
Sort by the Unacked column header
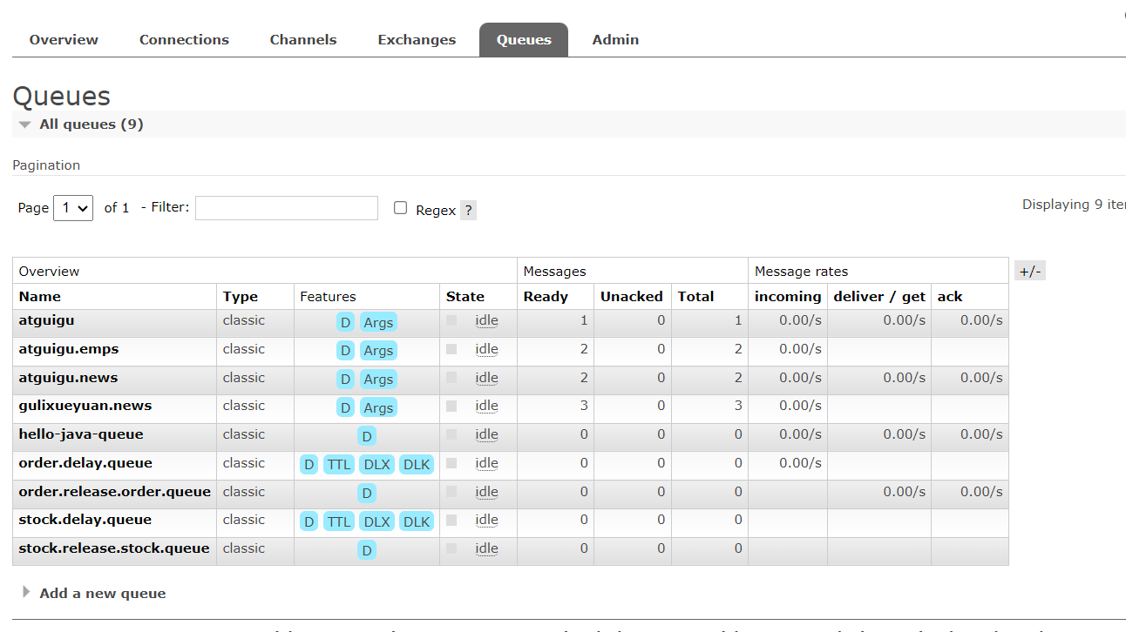click(x=632, y=297)
